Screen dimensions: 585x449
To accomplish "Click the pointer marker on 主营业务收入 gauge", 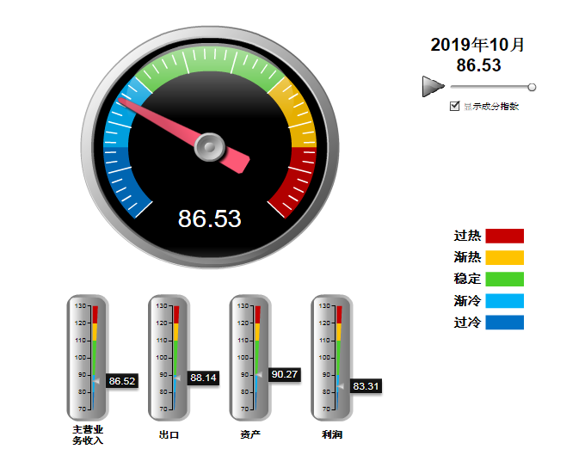I will coord(95,381).
